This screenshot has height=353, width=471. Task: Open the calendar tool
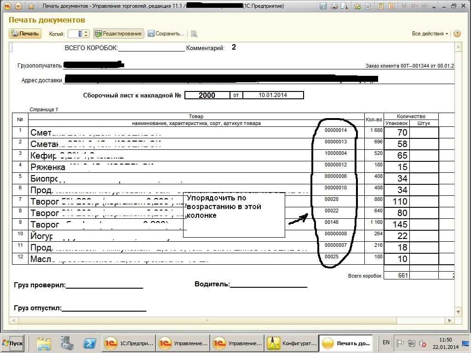point(391,6)
